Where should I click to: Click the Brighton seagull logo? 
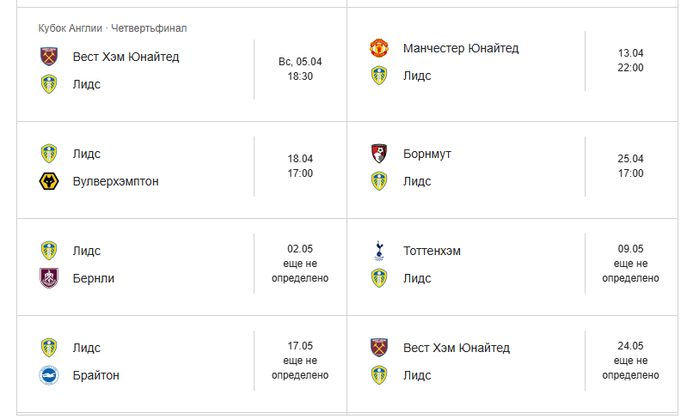click(49, 375)
